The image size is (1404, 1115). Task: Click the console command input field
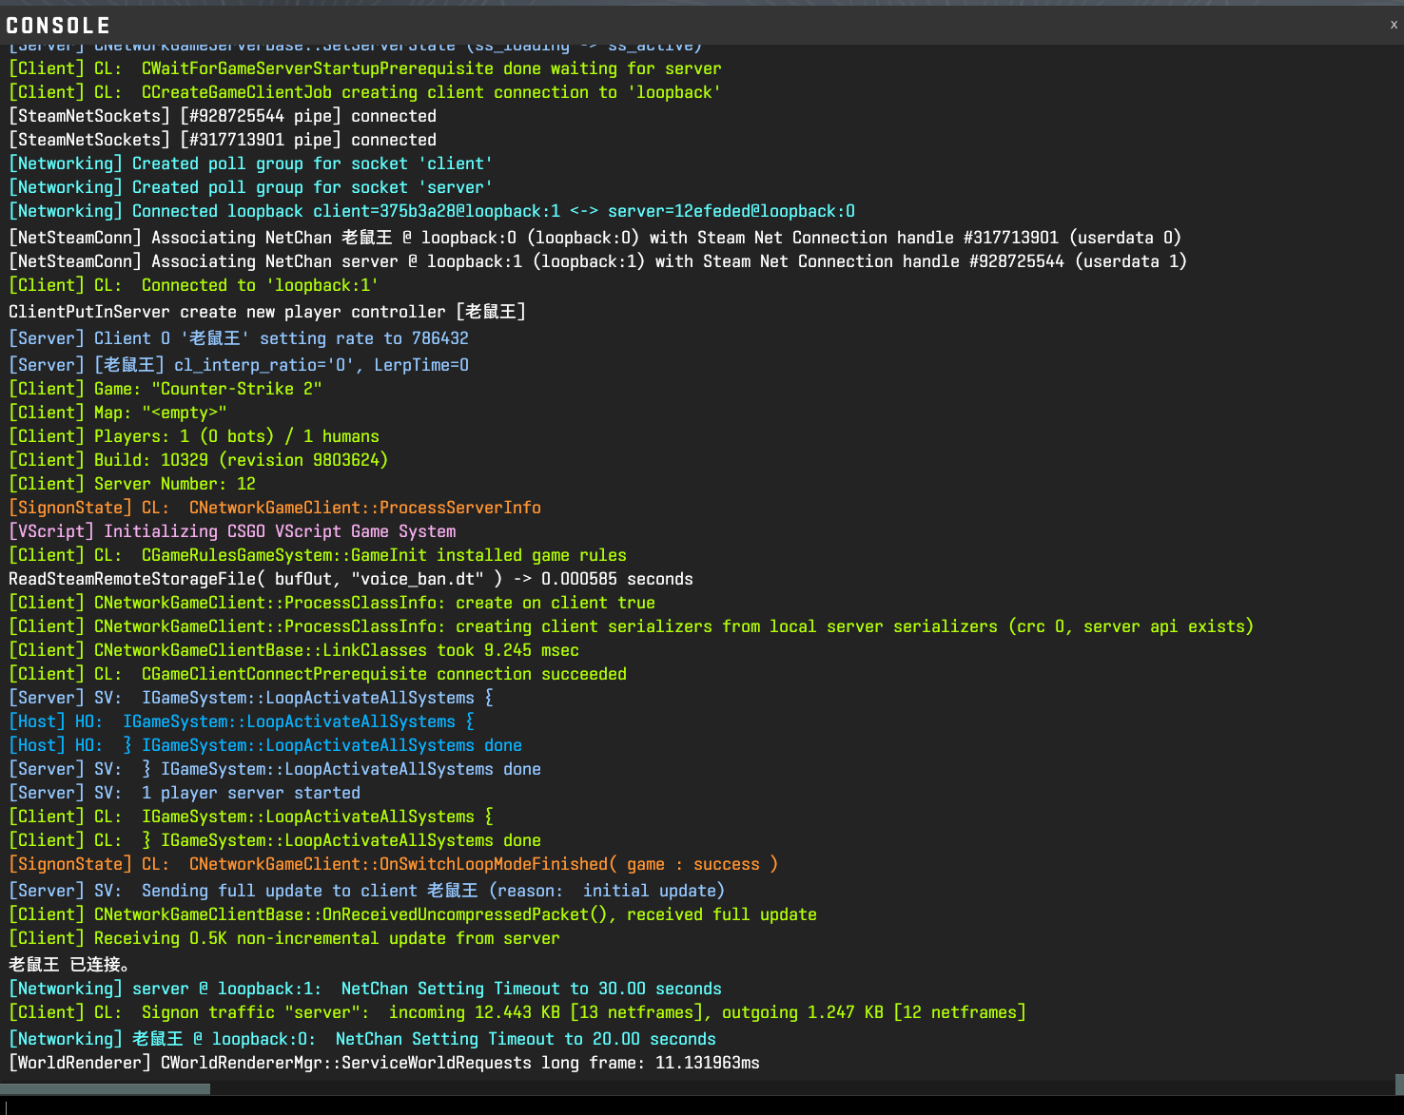click(702, 1105)
